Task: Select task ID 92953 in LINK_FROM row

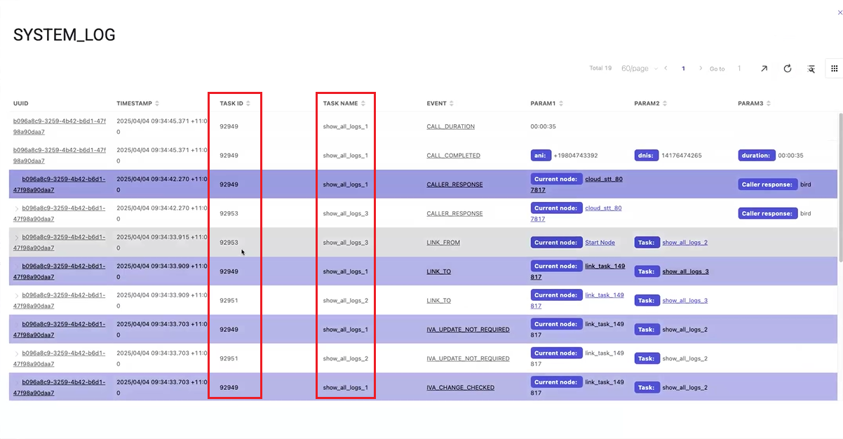Action: 229,243
